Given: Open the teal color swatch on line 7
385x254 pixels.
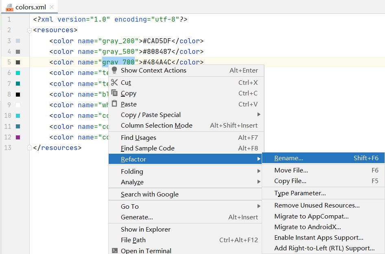Looking at the screenshot, I should 18,84.
